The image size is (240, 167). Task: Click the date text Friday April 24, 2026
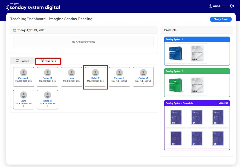(31, 30)
